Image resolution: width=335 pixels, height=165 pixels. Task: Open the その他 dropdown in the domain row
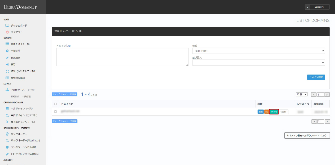(284, 112)
